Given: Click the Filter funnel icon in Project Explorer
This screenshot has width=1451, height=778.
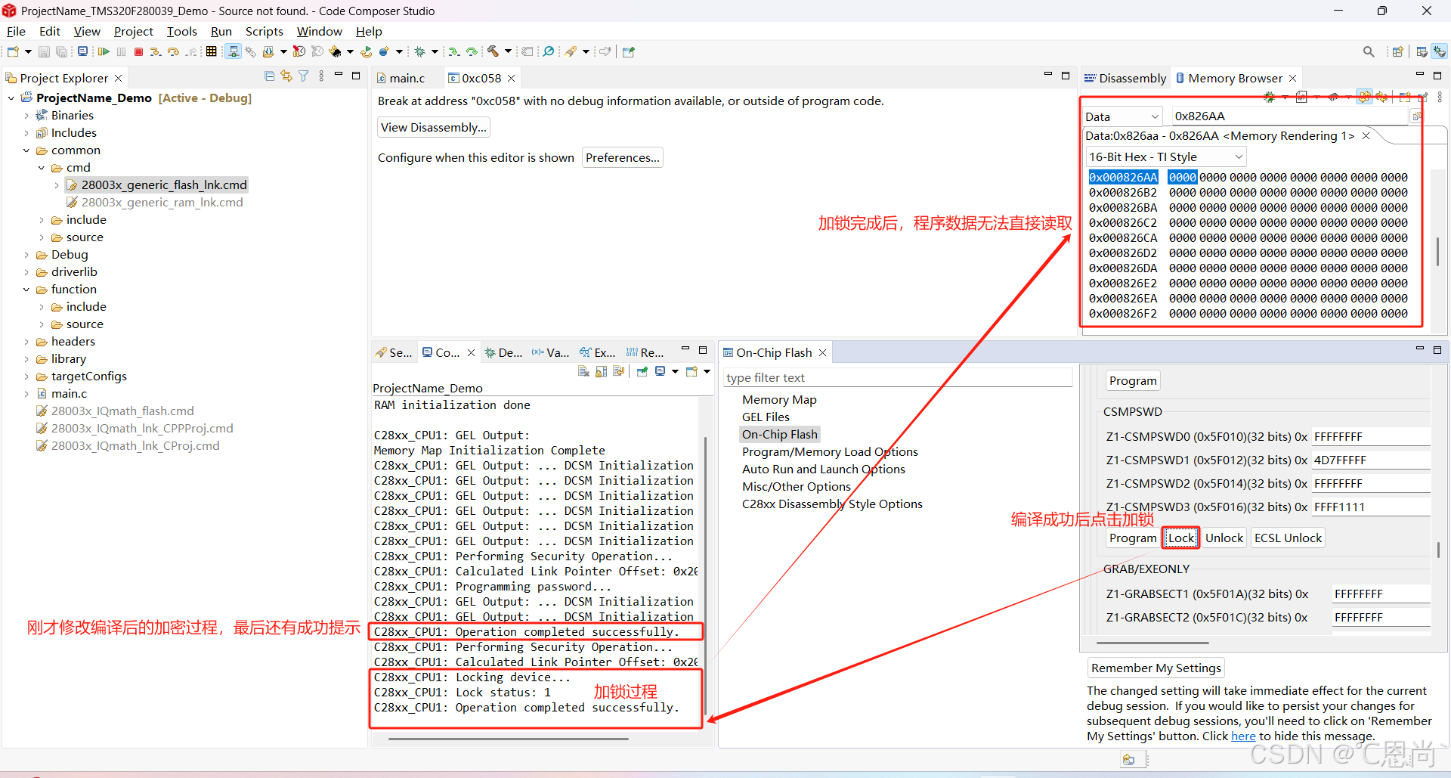Looking at the screenshot, I should [x=303, y=76].
